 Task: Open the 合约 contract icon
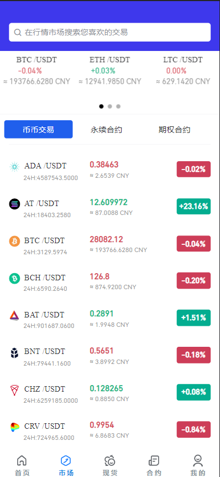(x=154, y=460)
